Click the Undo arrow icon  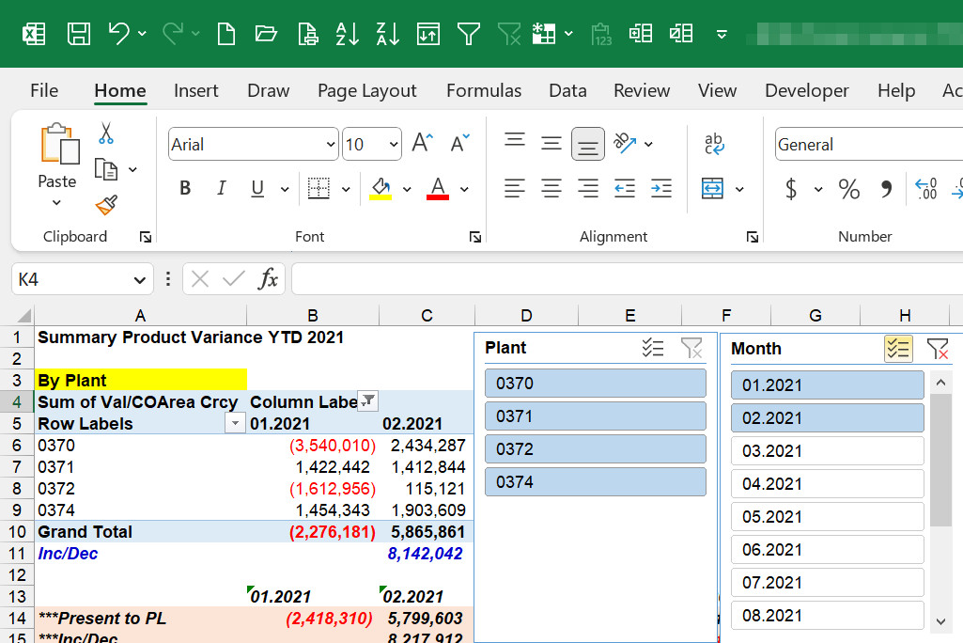click(119, 33)
